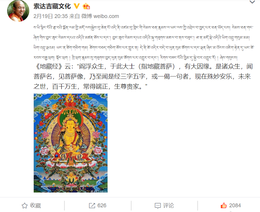Open reposts via the 626 count
260x212 pixels.
(x=102, y=206)
